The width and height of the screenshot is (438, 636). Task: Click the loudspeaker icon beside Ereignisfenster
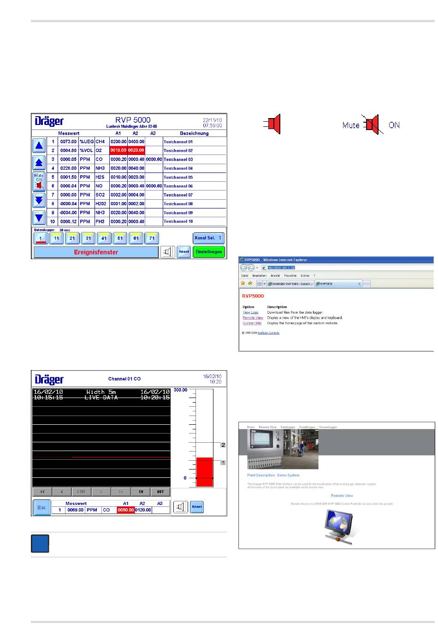tap(168, 252)
